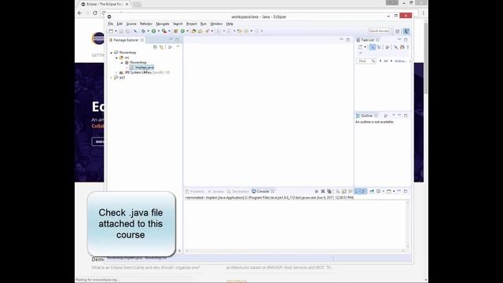503x283 pixels.
Task: Select the Java perspective icon
Action: 406,31
